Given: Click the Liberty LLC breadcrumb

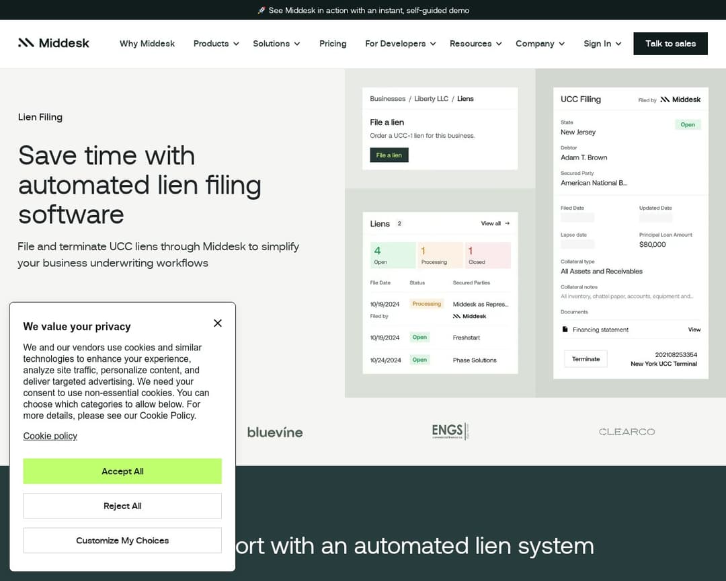Looking at the screenshot, I should 431,99.
